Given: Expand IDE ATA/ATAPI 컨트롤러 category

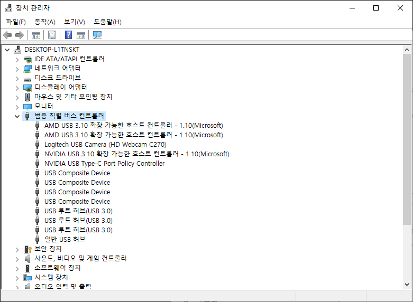Looking at the screenshot, I should coord(17,60).
